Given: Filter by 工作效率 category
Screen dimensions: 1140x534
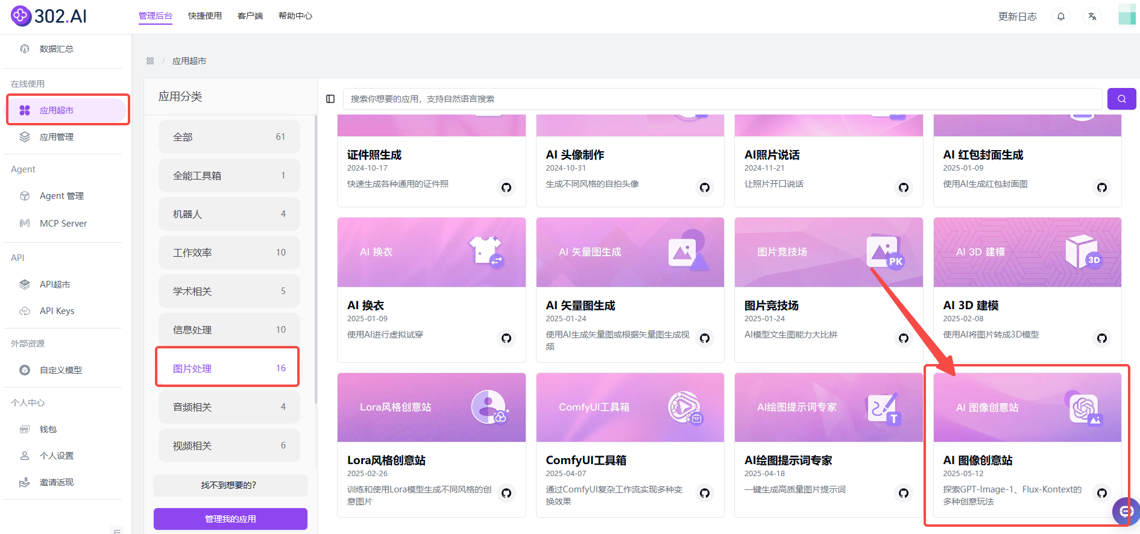Looking at the screenshot, I should 229,253.
